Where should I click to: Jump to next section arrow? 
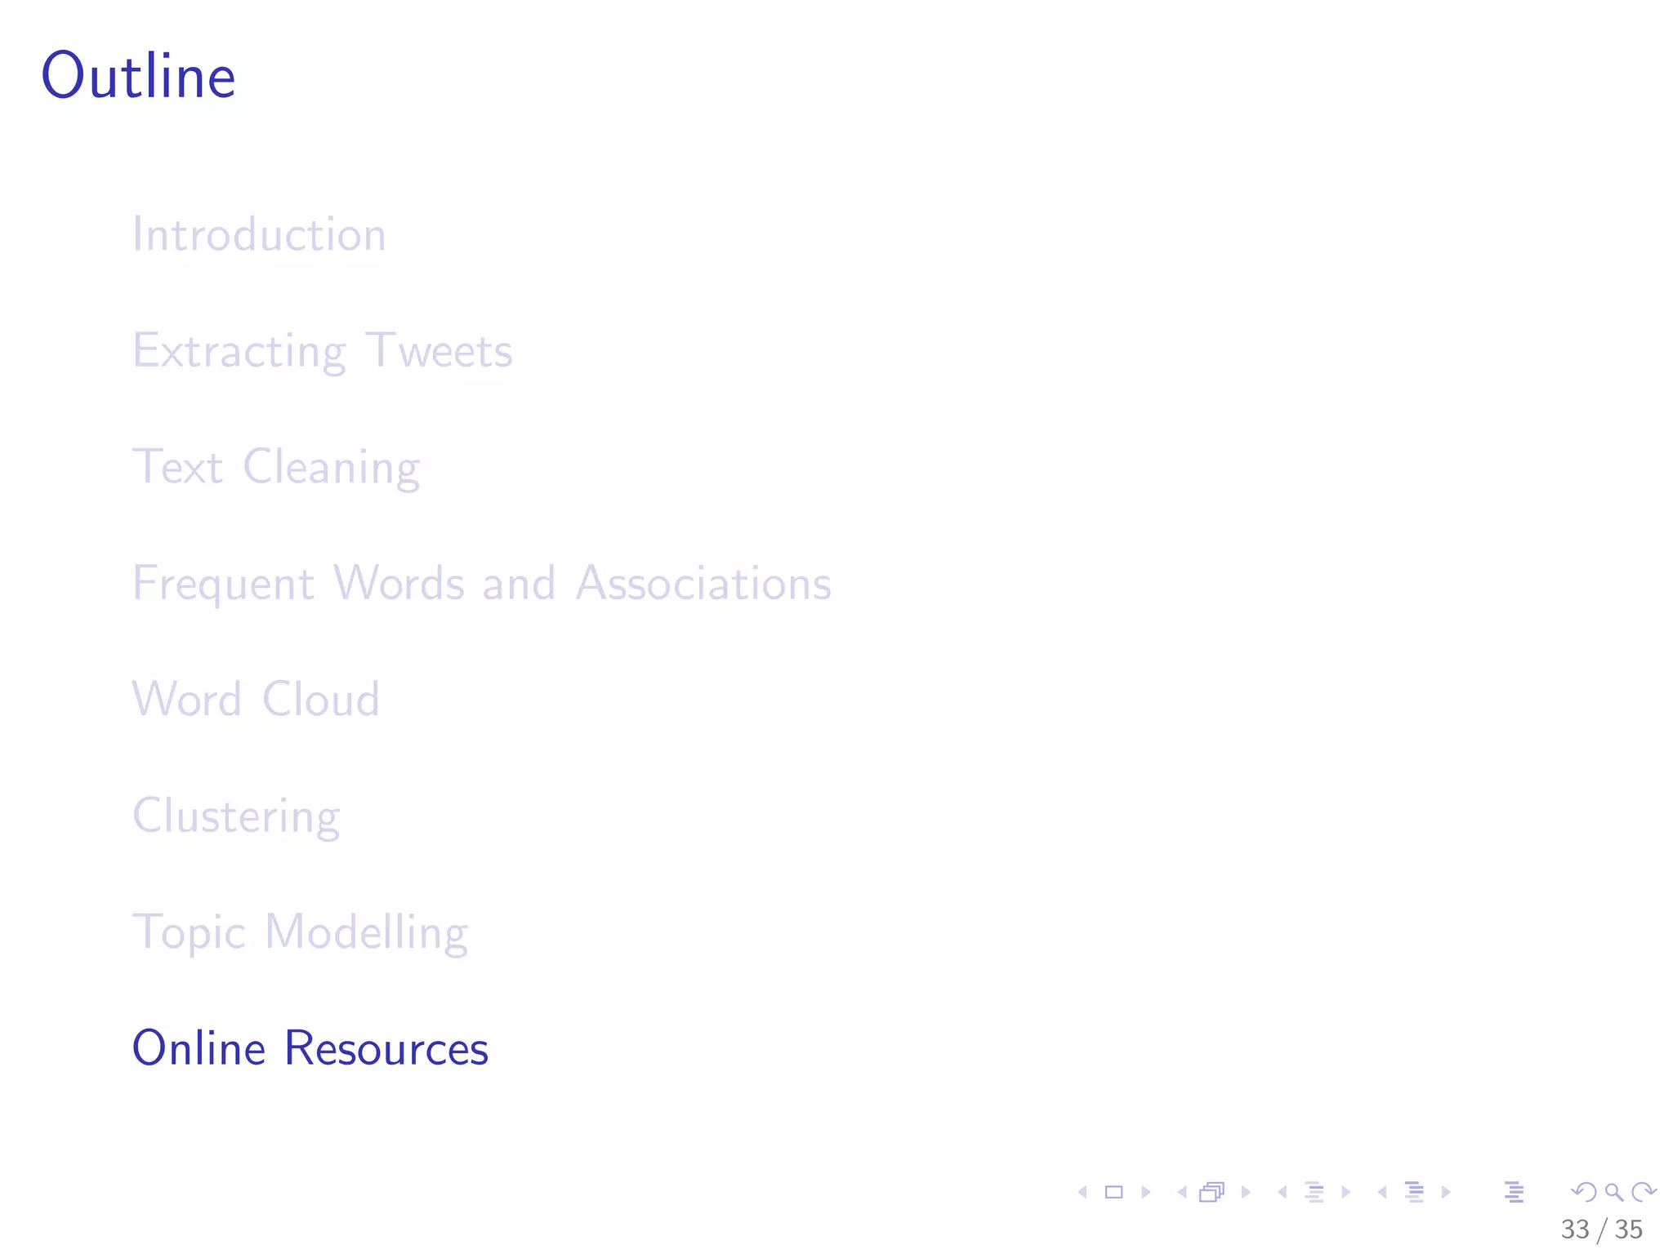pyautogui.click(x=1446, y=1193)
